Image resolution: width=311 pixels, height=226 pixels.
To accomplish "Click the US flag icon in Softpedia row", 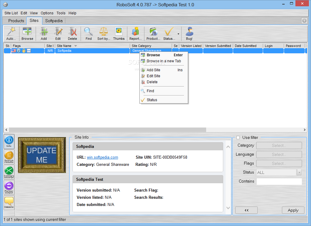I will pos(13,51).
